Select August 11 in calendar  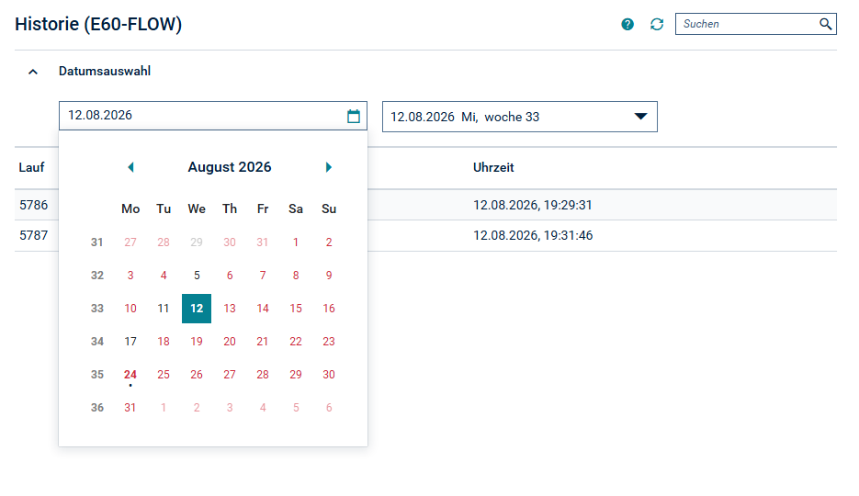[x=164, y=309]
